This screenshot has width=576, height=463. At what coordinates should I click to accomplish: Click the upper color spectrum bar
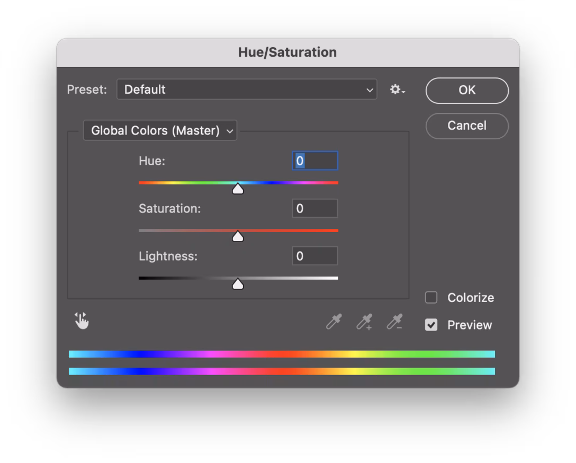tap(282, 354)
